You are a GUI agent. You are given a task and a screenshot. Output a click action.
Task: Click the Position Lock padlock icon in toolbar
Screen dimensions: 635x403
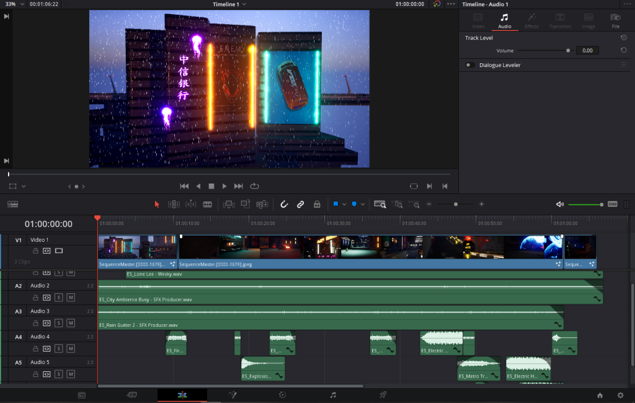pos(317,204)
